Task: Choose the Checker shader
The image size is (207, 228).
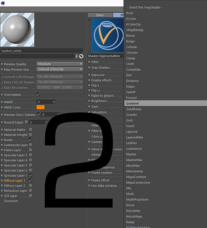Action: coord(132,53)
